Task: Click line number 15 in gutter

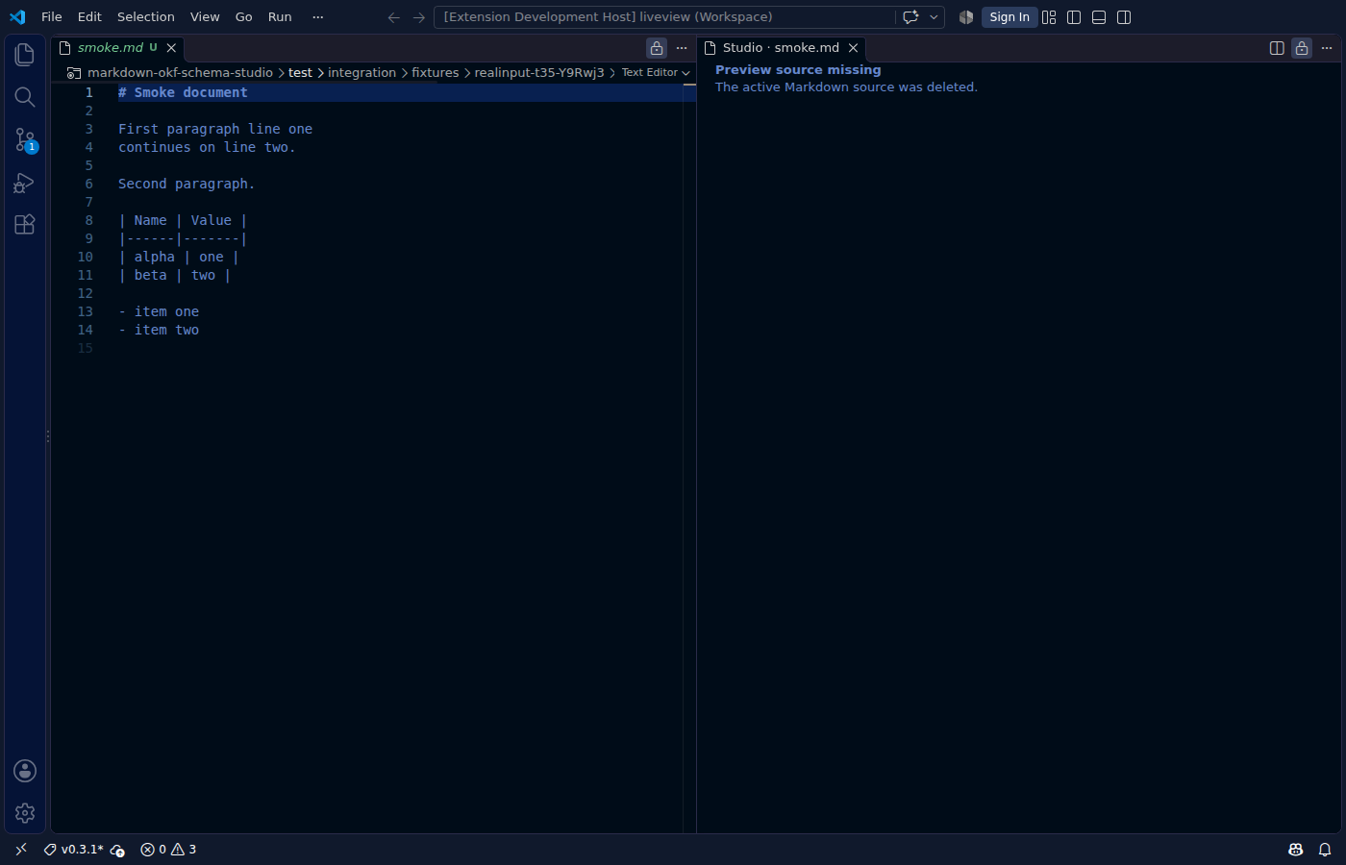Action: click(x=86, y=348)
